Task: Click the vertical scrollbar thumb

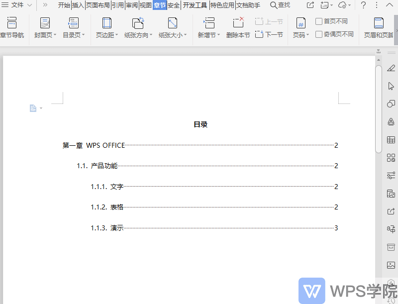Action: (379, 109)
